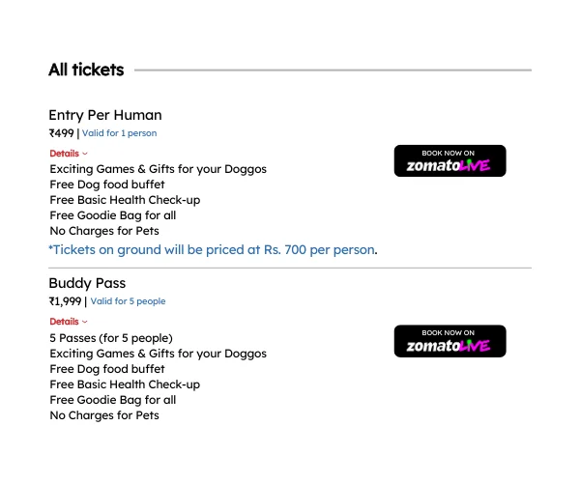Click 'No Charges for Pets' under Buddy Pass

104,415
